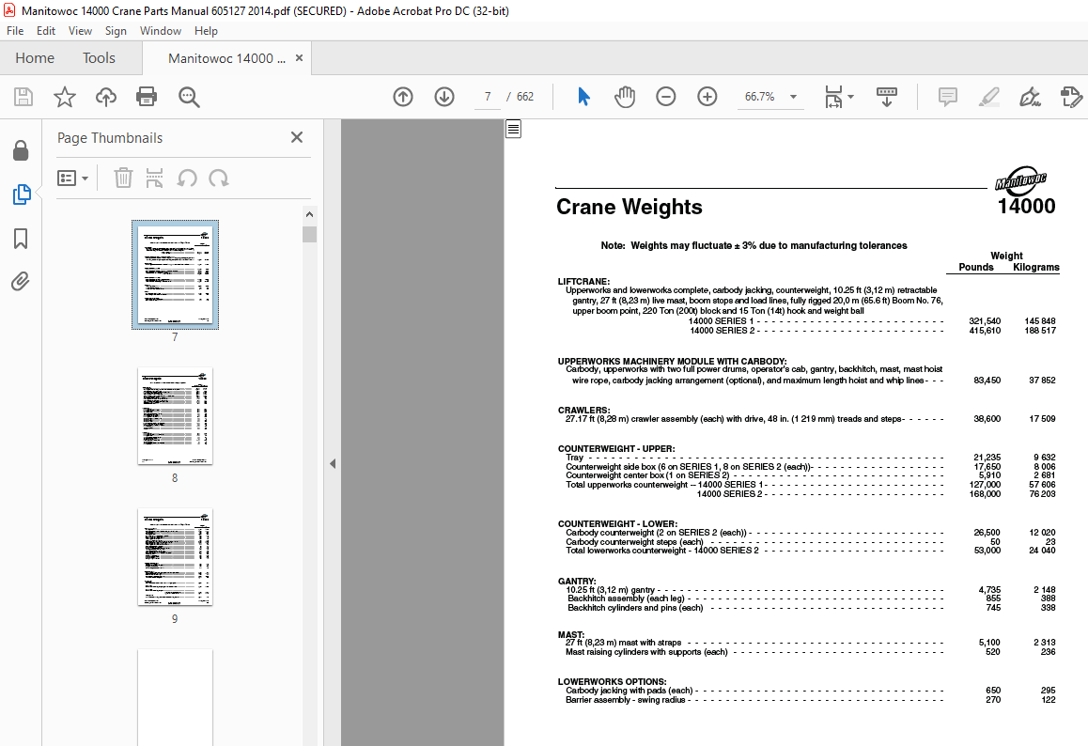Image resolution: width=1088 pixels, height=746 pixels.
Task: Click the insert/extract pages icon
Action: [154, 178]
